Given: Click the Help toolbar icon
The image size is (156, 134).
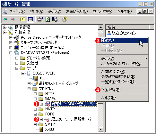Looking at the screenshot, I should pos(65,19).
